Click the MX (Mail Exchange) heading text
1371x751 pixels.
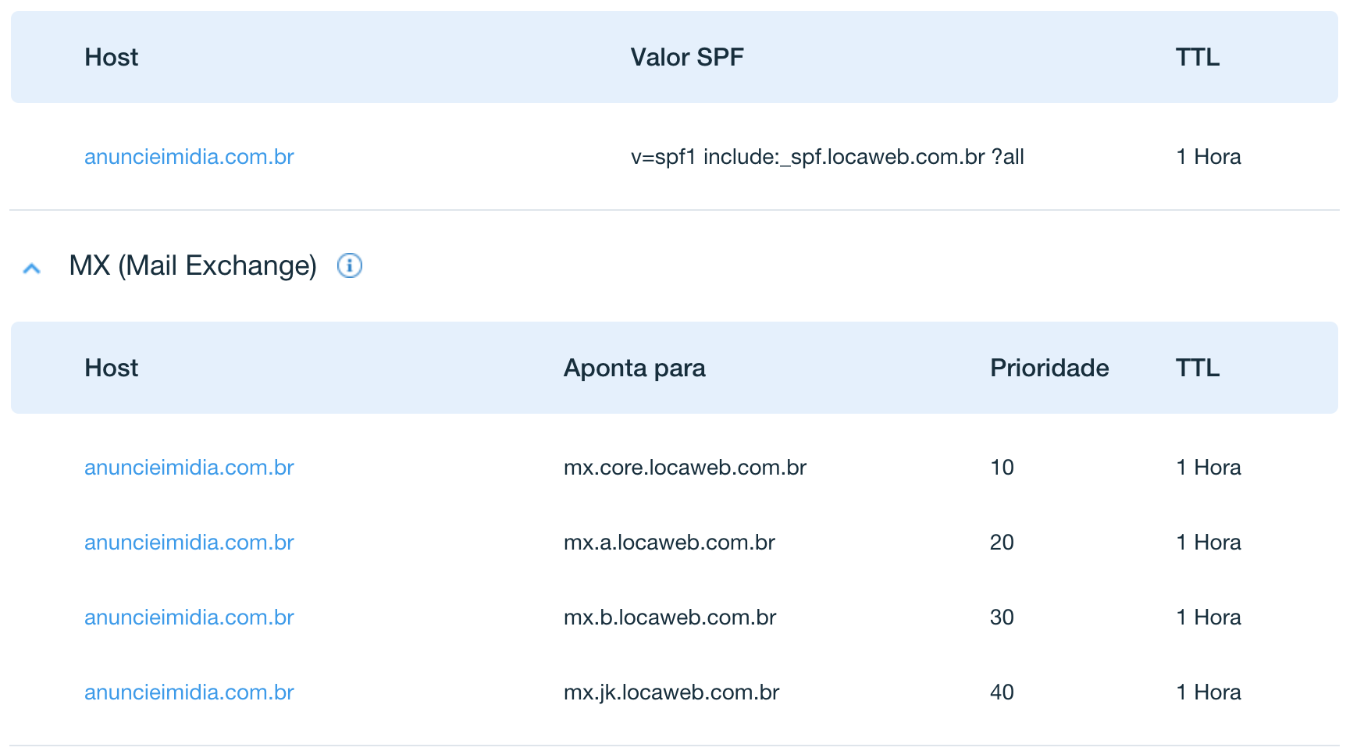point(193,265)
